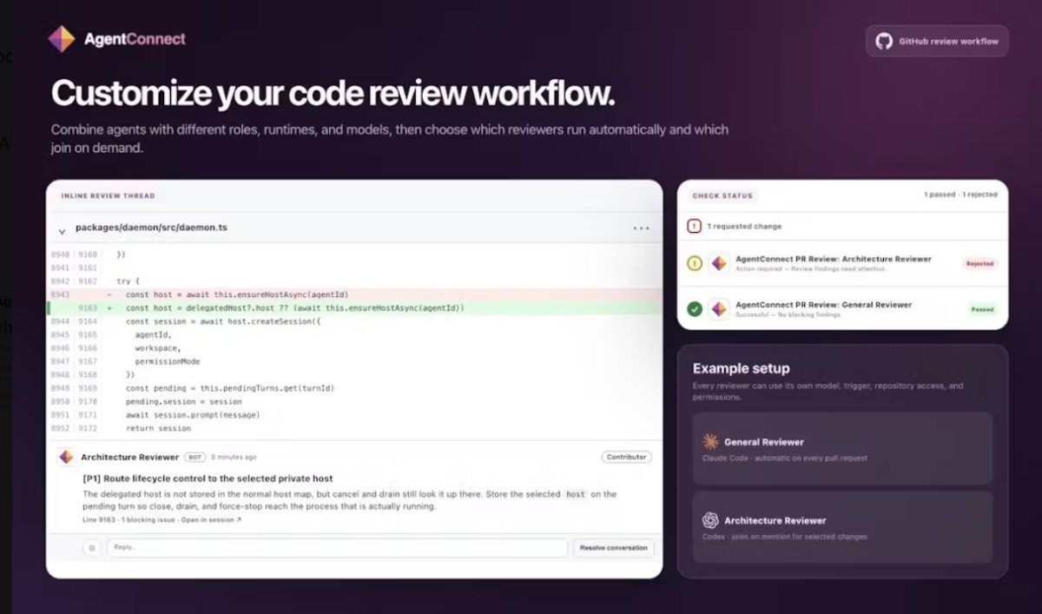Click the emoji reaction icon beside Reply
Image resolution: width=1042 pixels, height=614 pixels.
(92, 548)
